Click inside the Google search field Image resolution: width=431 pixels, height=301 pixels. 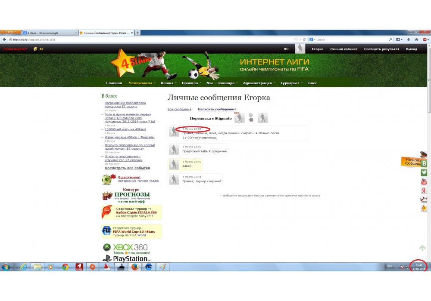[352, 40]
